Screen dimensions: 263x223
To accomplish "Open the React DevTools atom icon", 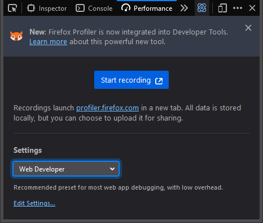I will (202, 8).
